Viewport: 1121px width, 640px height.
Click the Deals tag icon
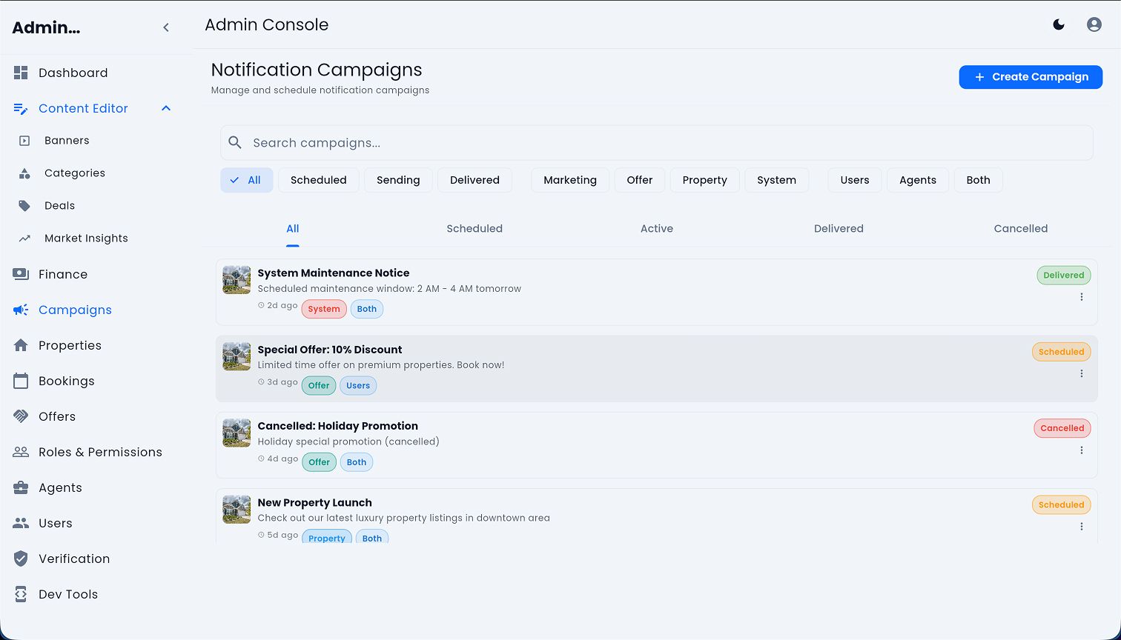24,205
